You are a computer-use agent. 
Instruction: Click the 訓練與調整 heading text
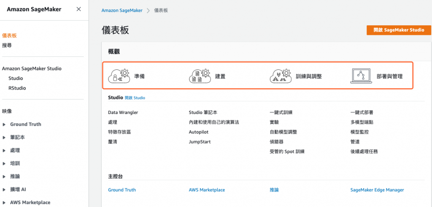[309, 77]
